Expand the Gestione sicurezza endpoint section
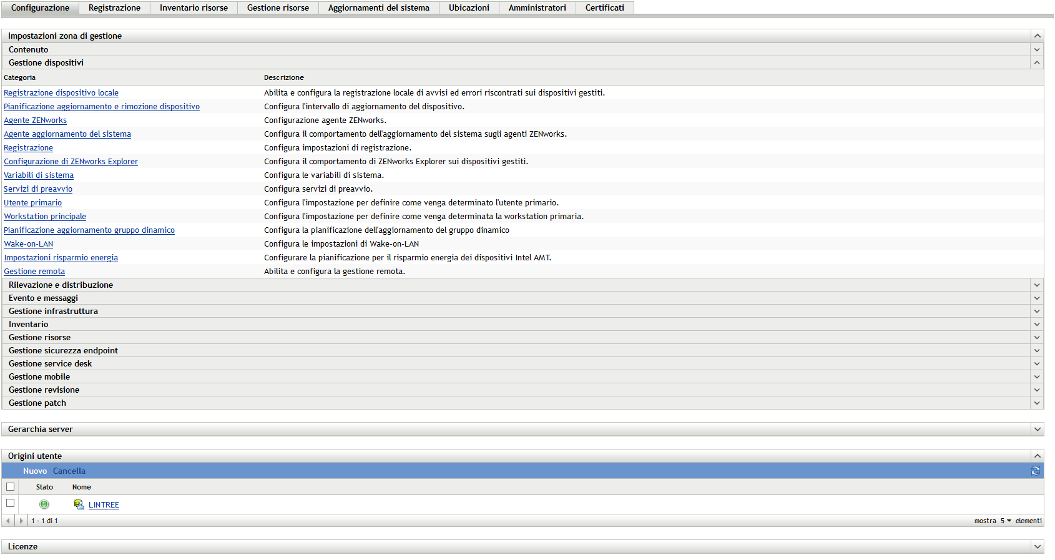The height and width of the screenshot is (560, 1055). click(x=1037, y=351)
